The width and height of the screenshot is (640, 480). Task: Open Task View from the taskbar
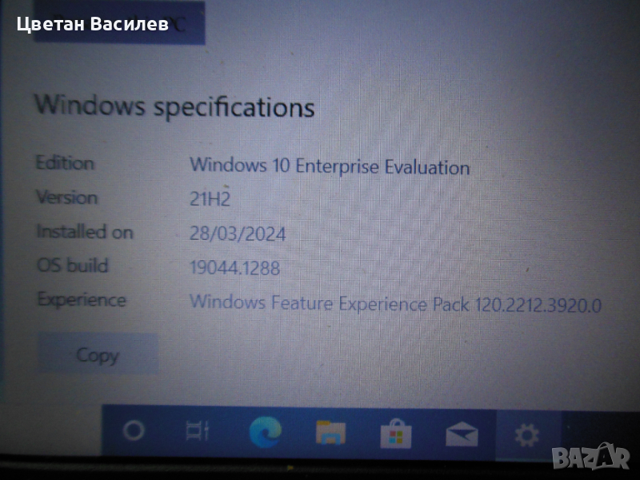(198, 430)
